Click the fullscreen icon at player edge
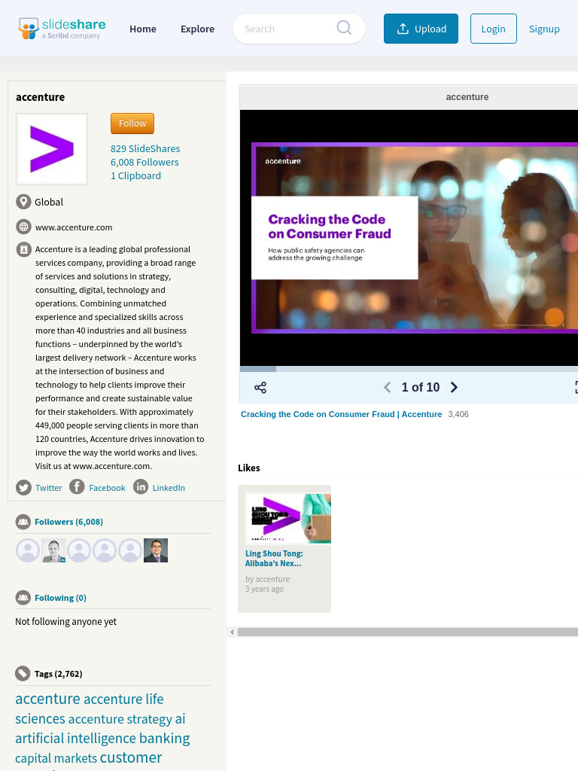 576,388
